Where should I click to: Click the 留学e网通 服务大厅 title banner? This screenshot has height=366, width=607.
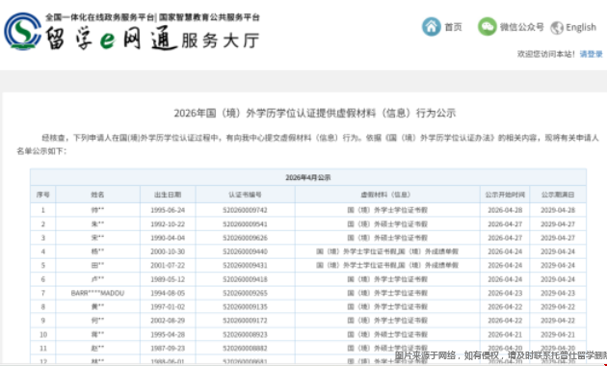(x=152, y=39)
